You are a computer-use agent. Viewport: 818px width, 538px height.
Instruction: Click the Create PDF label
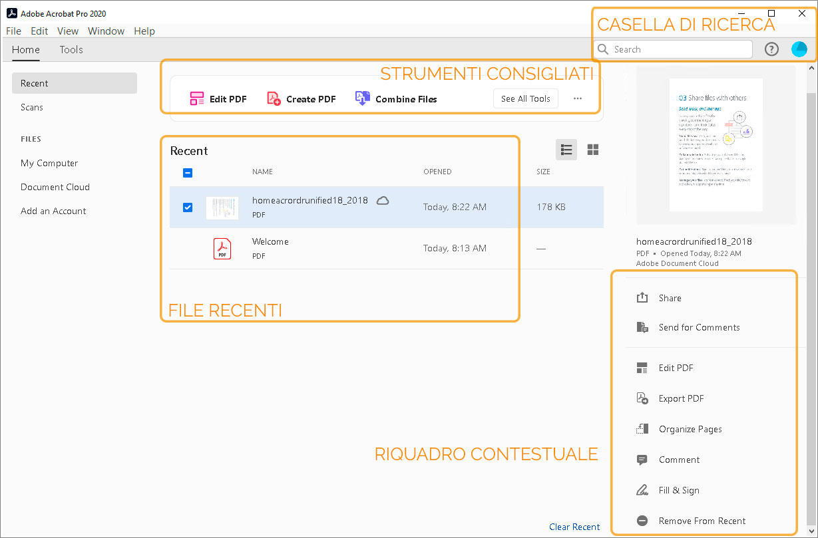point(311,99)
